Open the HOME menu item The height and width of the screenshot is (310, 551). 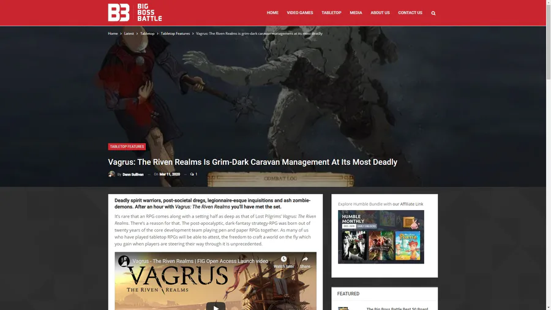[x=272, y=13]
